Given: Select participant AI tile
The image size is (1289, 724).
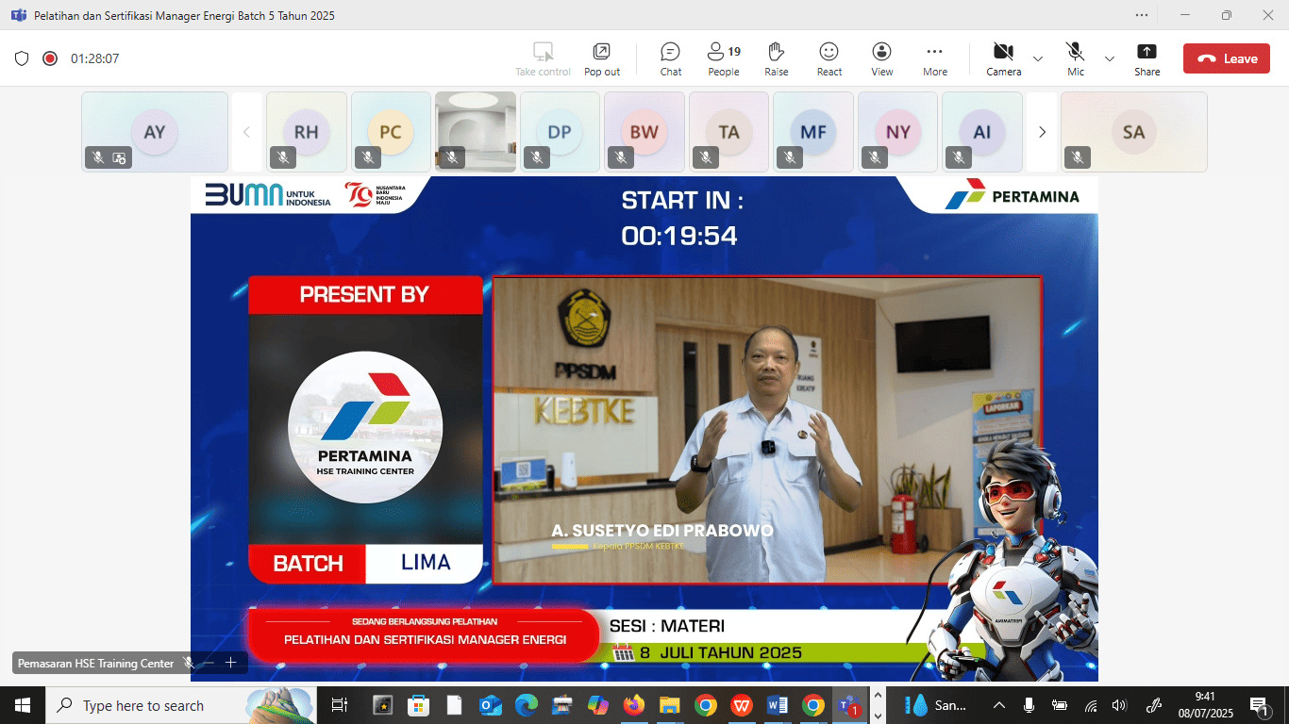Looking at the screenshot, I should (982, 132).
